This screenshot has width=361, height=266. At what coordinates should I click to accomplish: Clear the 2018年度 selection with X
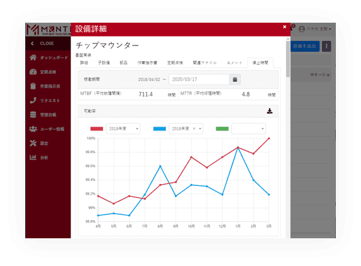tap(194, 129)
